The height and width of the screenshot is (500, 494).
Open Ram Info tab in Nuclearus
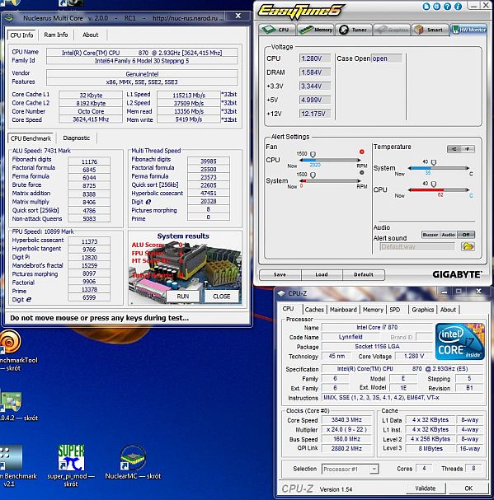(x=56, y=35)
